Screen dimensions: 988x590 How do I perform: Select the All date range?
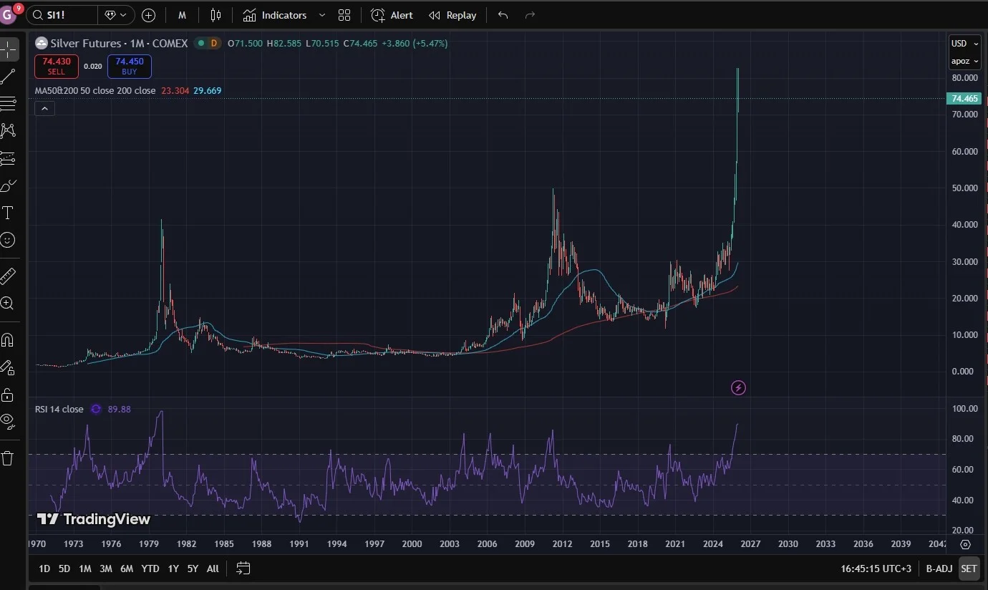click(213, 569)
